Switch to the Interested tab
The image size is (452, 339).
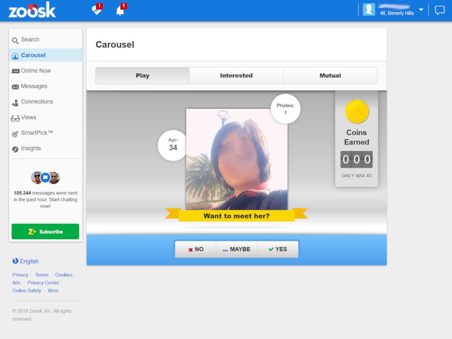(236, 75)
